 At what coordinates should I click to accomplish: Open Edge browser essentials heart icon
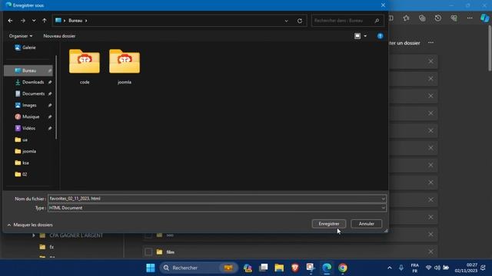pos(454,18)
